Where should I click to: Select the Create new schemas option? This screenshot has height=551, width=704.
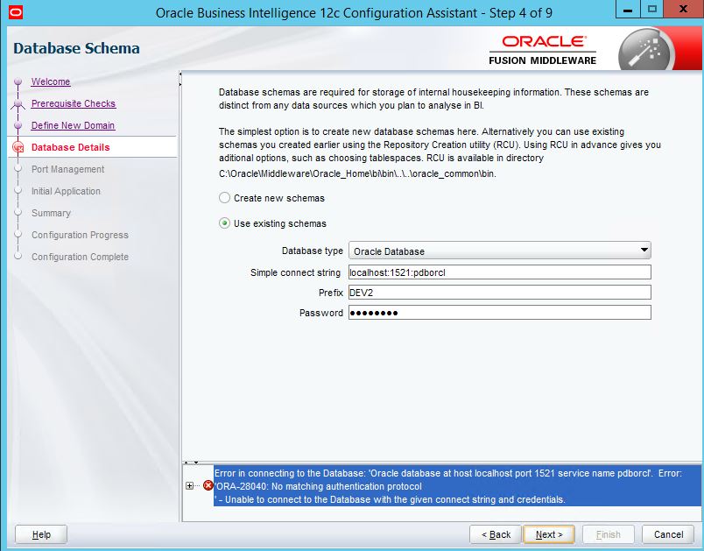click(x=225, y=198)
